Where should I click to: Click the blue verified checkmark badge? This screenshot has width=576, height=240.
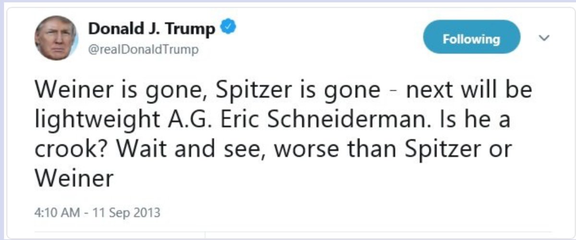[x=227, y=30]
